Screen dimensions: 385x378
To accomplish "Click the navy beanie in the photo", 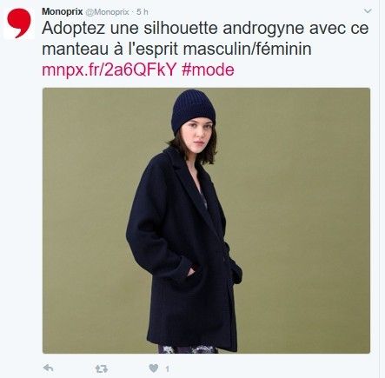I will coord(193,110).
